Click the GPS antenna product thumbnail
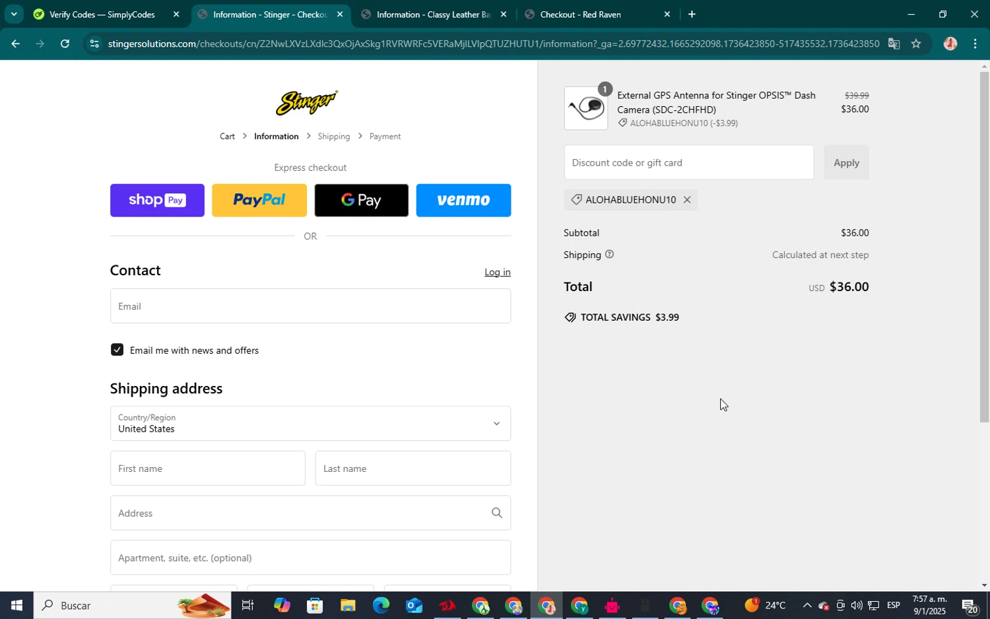This screenshot has height=619, width=990. (x=586, y=108)
